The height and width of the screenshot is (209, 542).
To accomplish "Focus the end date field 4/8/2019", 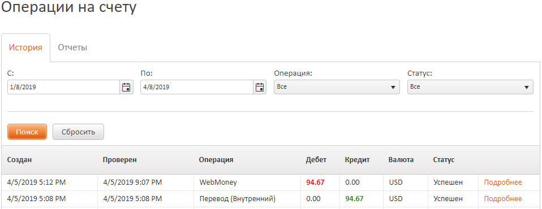I will click(x=197, y=87).
